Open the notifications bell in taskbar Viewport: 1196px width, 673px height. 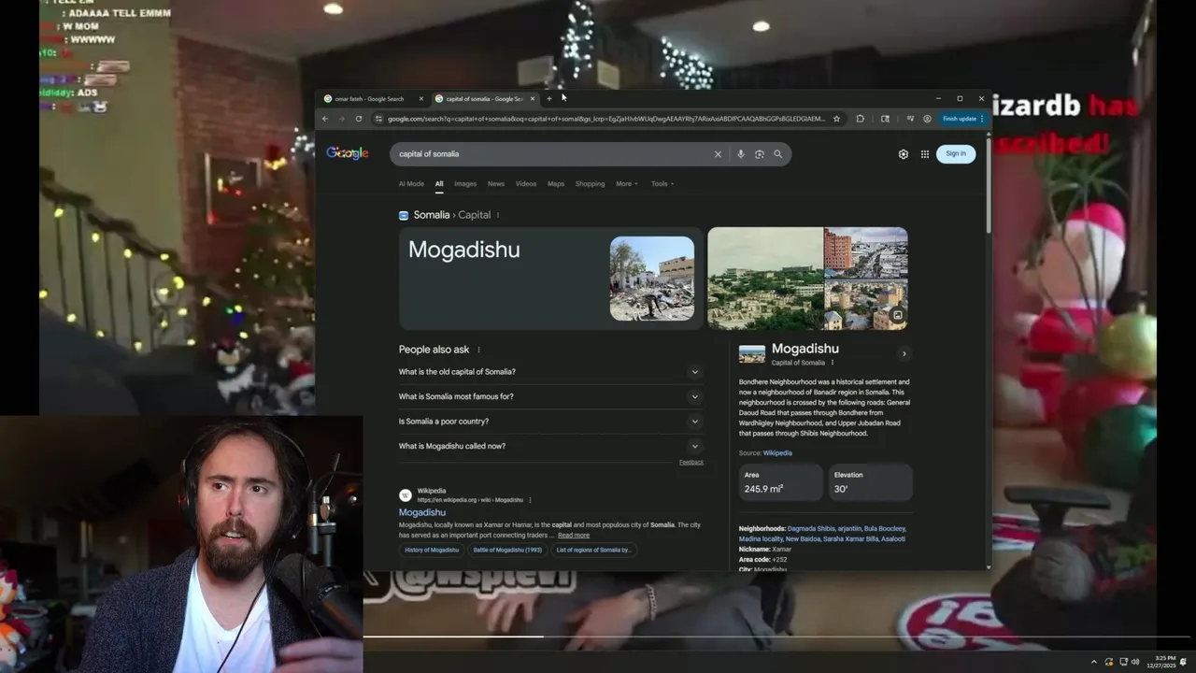coord(1183,662)
